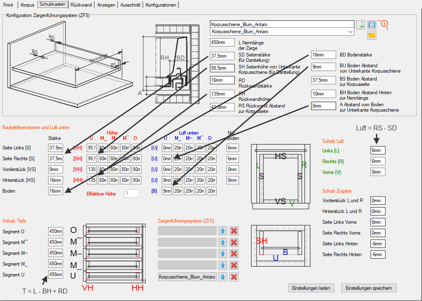This screenshot has height=301, width=422.
Task: Click Vorderstück L und R Zugabe field
Action: 378,201
